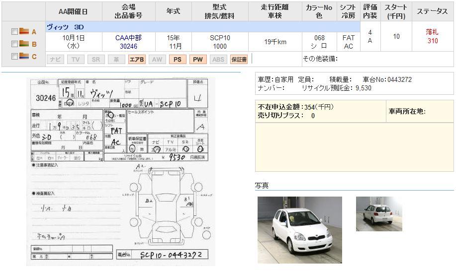Open lot number 30246 link
The image size is (456, 275).
128,46
